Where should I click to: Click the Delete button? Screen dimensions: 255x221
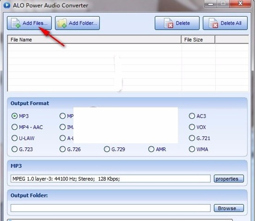[177, 23]
